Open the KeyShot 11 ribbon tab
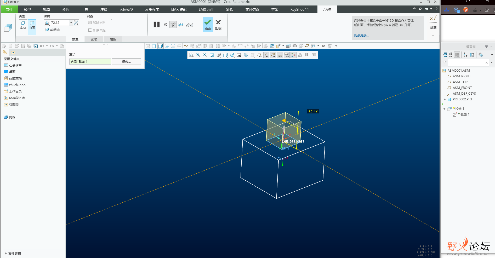 (x=300, y=9)
